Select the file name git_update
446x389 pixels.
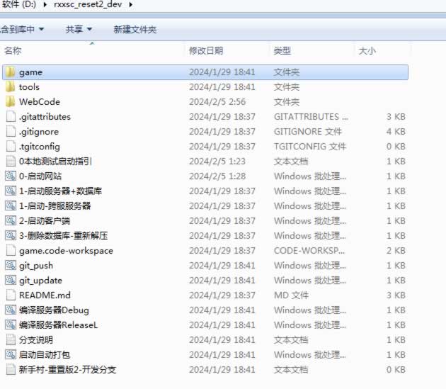click(40, 280)
